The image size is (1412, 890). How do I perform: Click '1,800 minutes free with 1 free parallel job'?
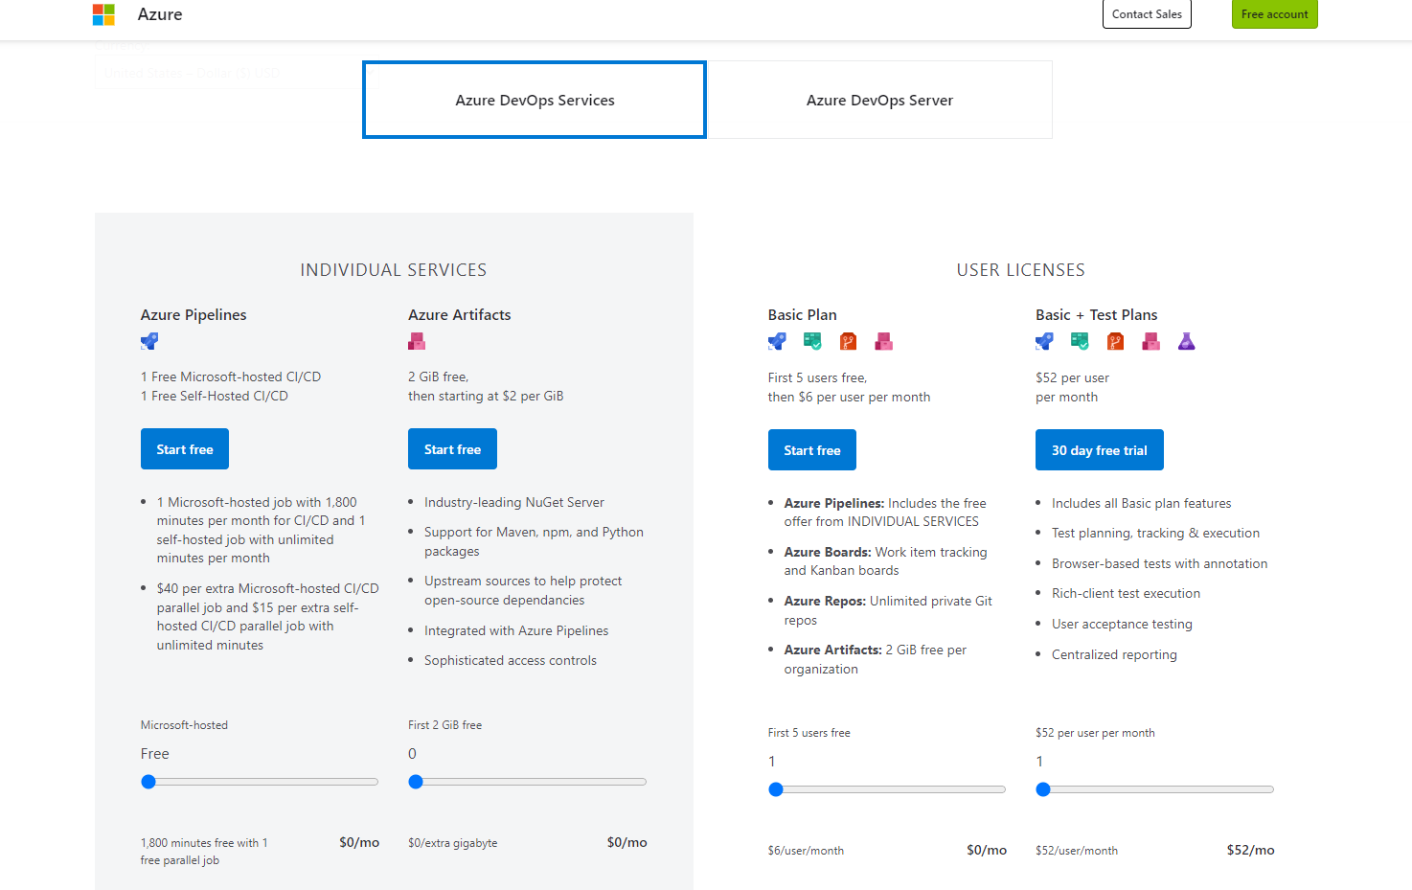click(x=204, y=852)
